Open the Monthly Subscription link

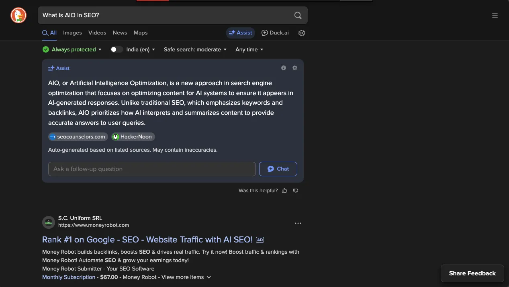[x=69, y=277]
